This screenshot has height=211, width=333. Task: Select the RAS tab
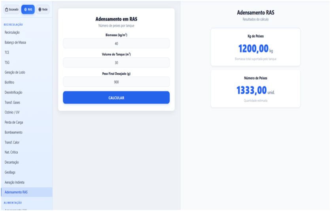pos(28,9)
